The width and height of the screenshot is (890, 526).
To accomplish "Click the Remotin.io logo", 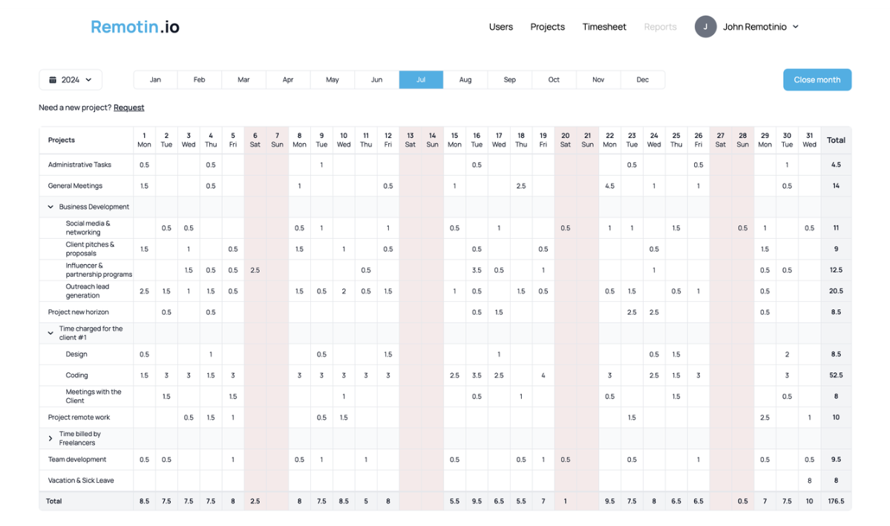I will tap(134, 26).
